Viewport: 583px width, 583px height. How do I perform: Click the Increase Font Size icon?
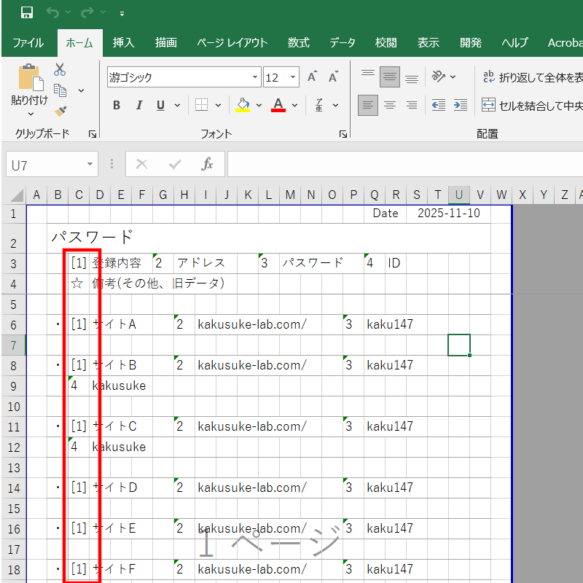point(312,77)
